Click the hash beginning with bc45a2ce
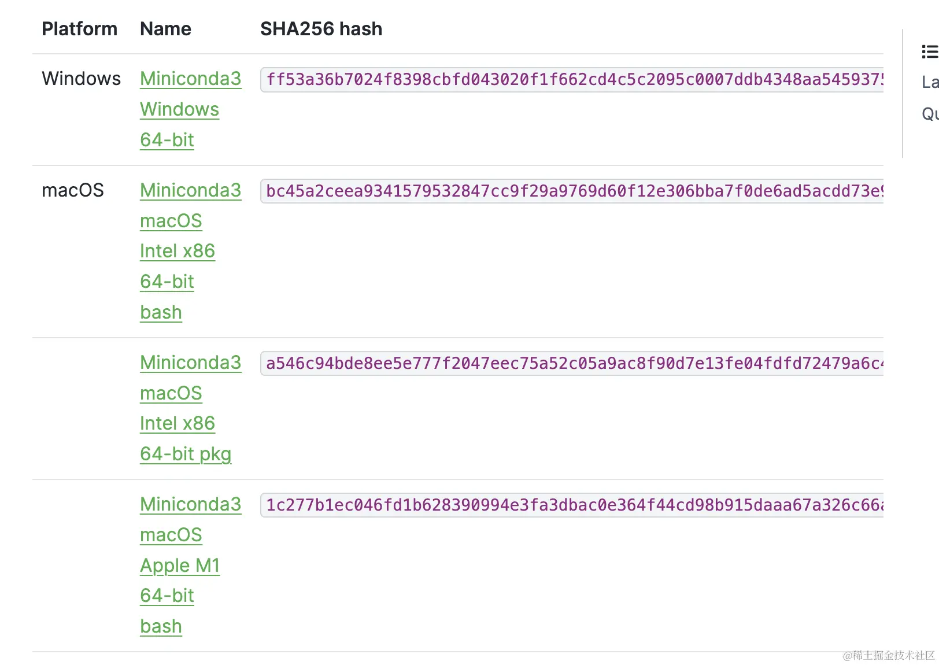This screenshot has width=939, height=665. pyautogui.click(x=572, y=191)
